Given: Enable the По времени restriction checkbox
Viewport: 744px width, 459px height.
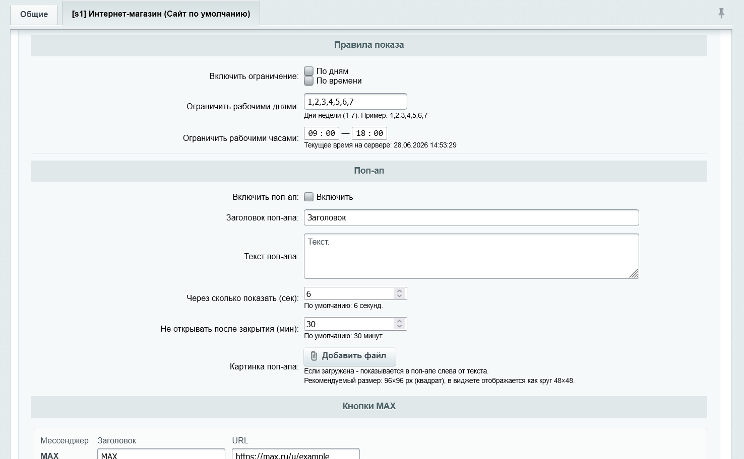Looking at the screenshot, I should pos(309,81).
